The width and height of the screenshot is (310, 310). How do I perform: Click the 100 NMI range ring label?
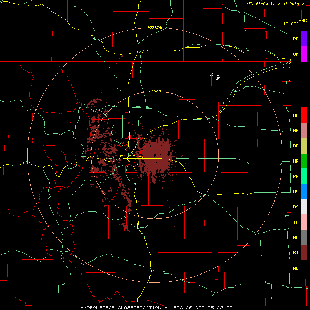[x=155, y=27]
